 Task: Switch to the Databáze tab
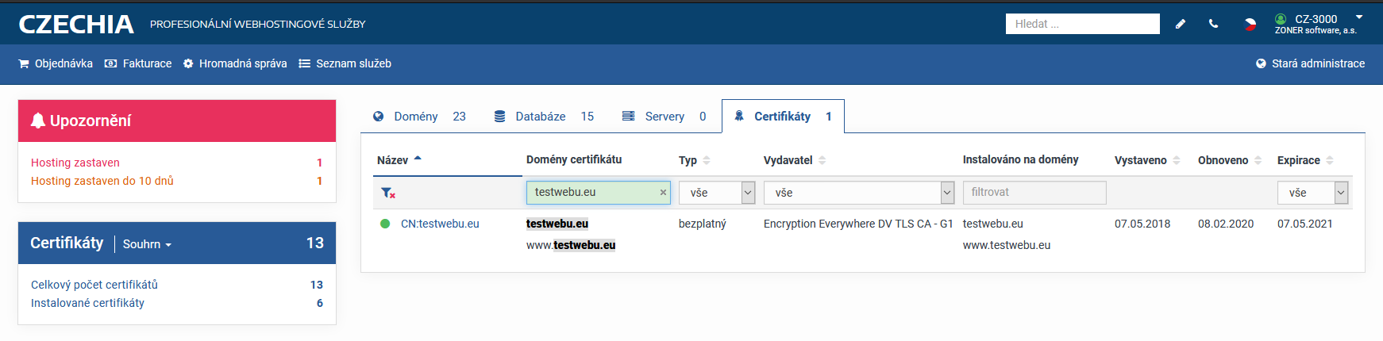(542, 117)
